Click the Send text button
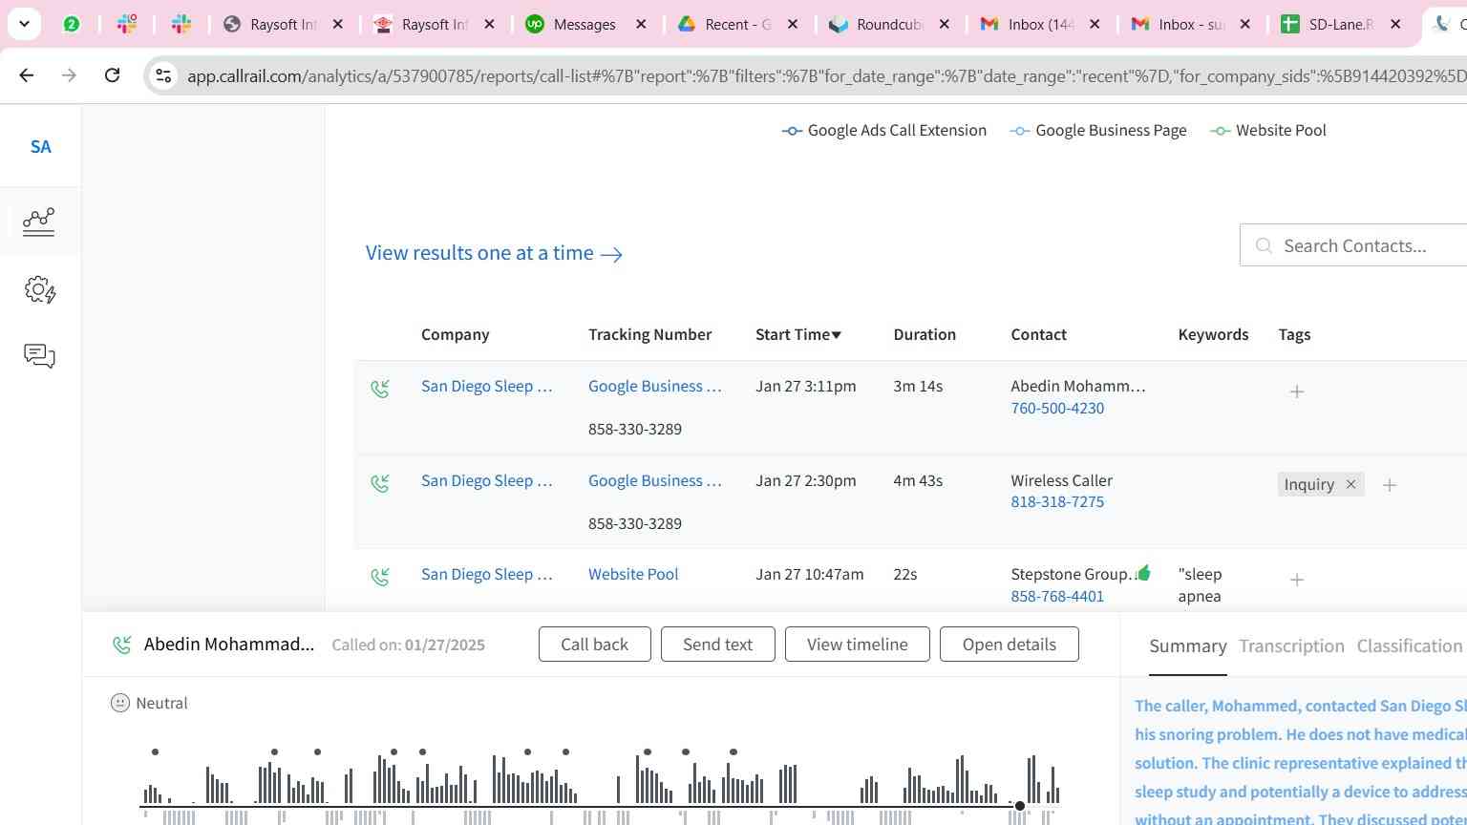Screen dimensions: 1467x825 click(717, 645)
